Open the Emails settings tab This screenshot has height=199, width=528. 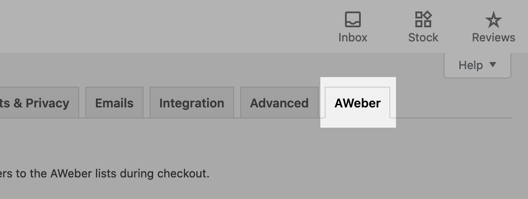pyautogui.click(x=114, y=103)
